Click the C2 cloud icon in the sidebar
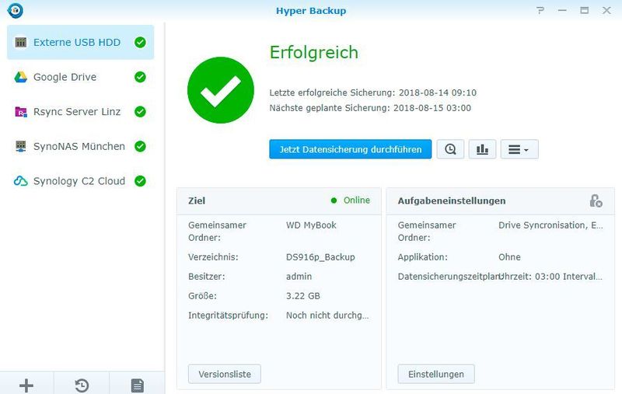Viewport: 622px width, 394px height. tap(21, 181)
